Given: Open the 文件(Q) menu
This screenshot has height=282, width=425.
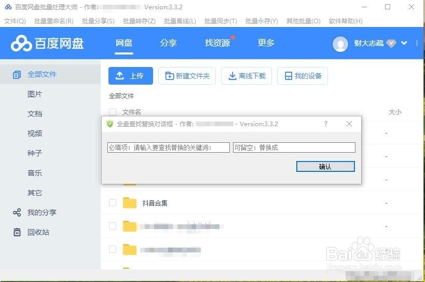Looking at the screenshot, I should [15, 21].
